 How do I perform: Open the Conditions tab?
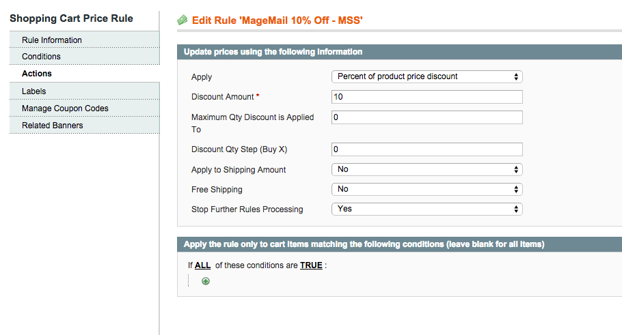(x=41, y=57)
